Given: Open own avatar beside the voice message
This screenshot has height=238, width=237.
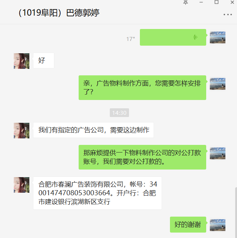Looking at the screenshot, I should 217,37.
